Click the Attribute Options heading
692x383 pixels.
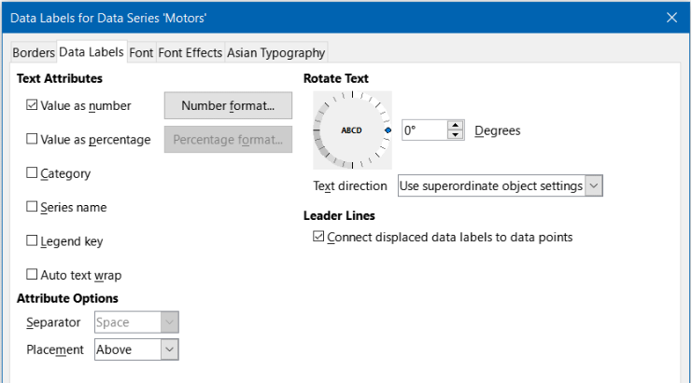click(67, 298)
